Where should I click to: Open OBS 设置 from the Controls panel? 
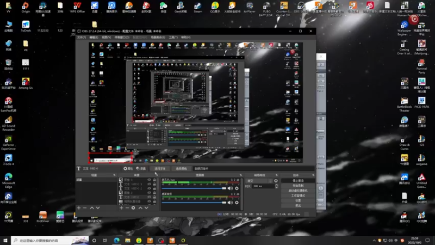[x=298, y=200]
